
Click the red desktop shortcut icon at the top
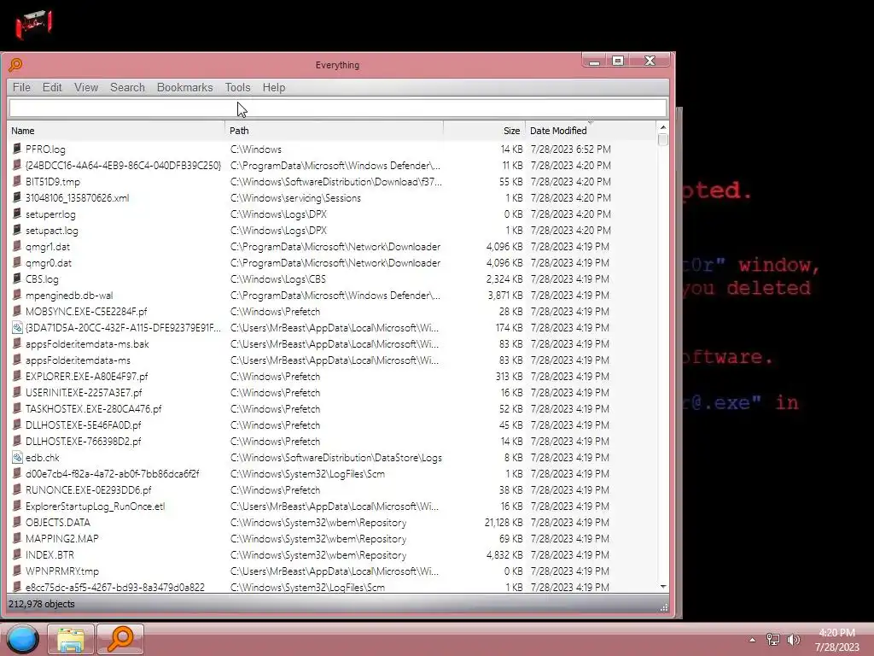tap(34, 25)
